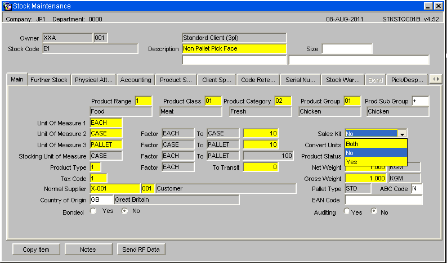Select No for Bonded

tap(124, 211)
